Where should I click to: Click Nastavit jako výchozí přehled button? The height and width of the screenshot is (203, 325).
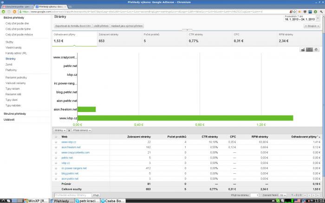pos(127,26)
